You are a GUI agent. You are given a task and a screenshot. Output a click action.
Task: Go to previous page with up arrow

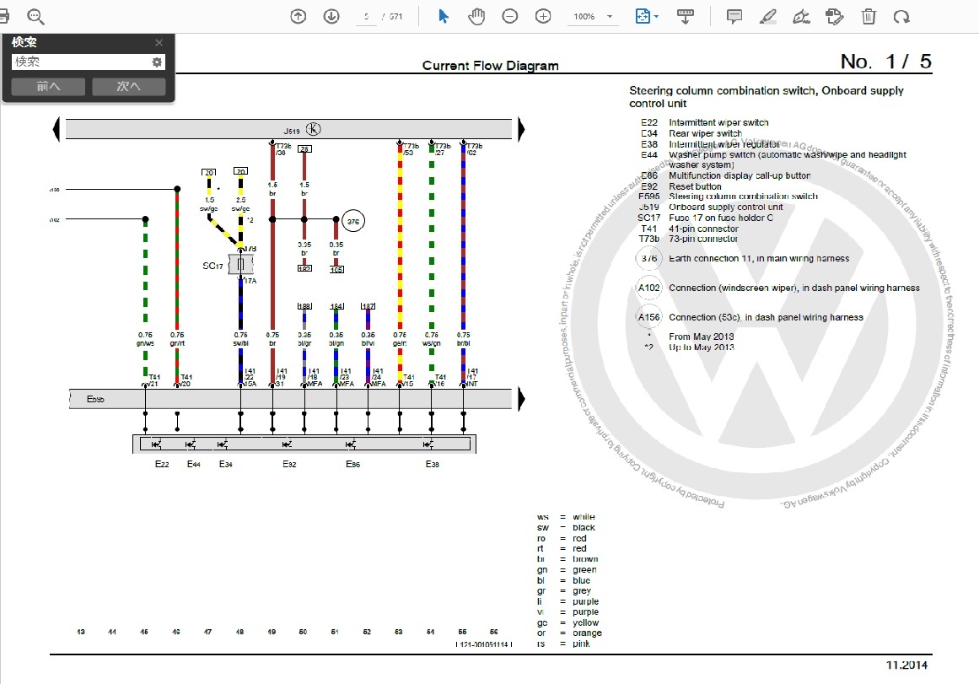click(298, 16)
